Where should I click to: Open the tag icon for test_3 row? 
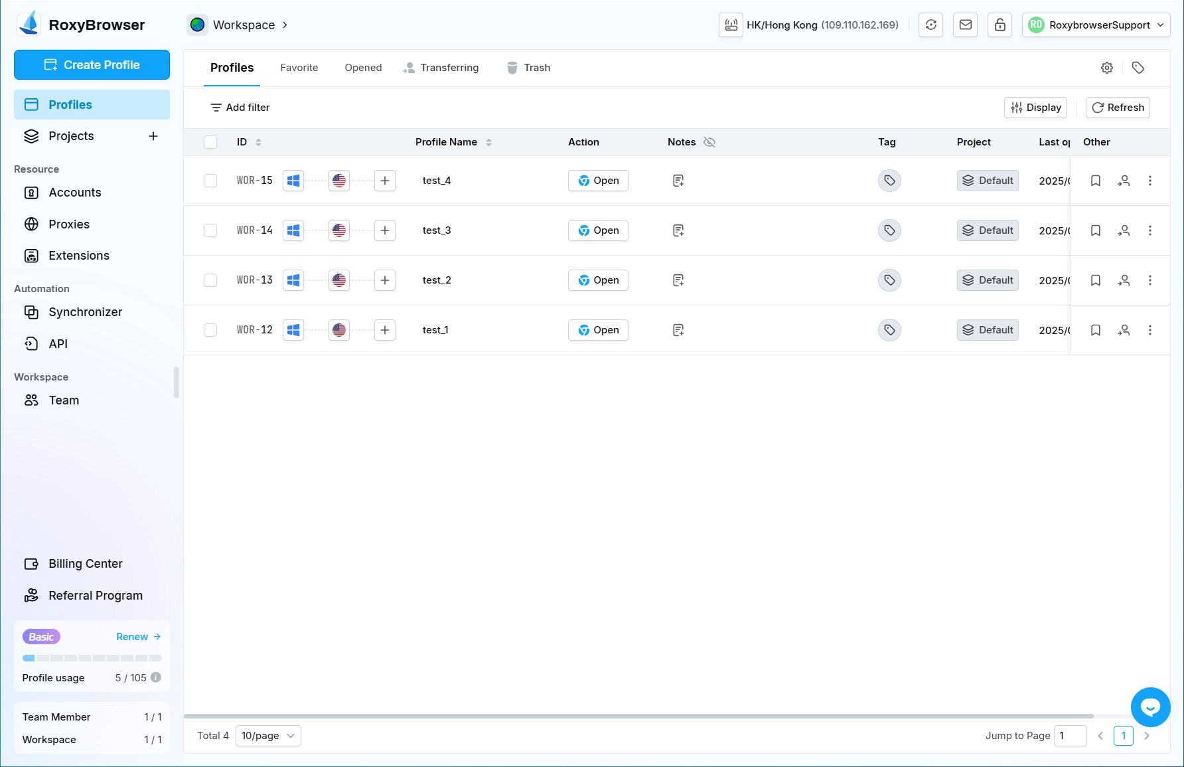(889, 230)
